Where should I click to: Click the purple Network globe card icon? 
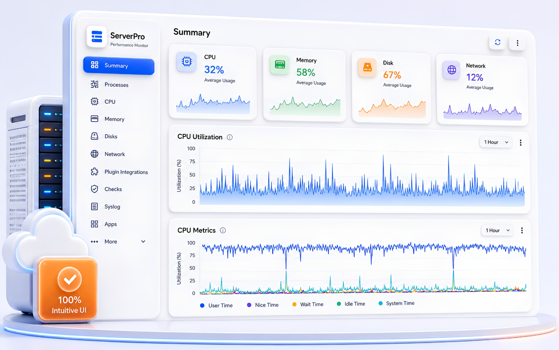point(451,70)
